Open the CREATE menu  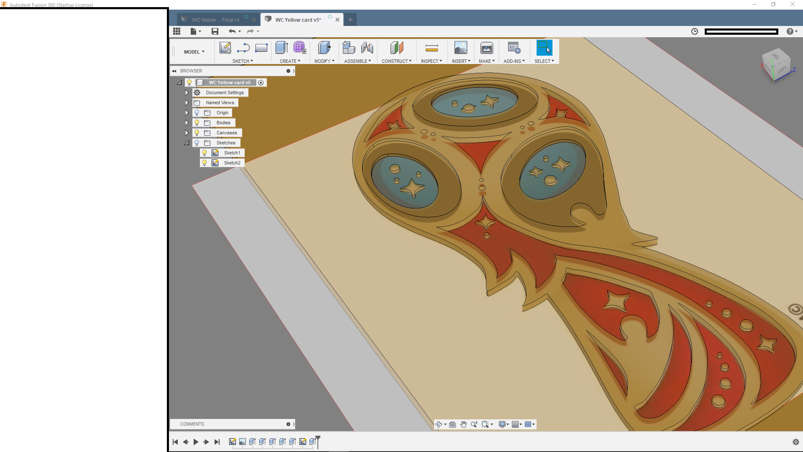click(290, 61)
